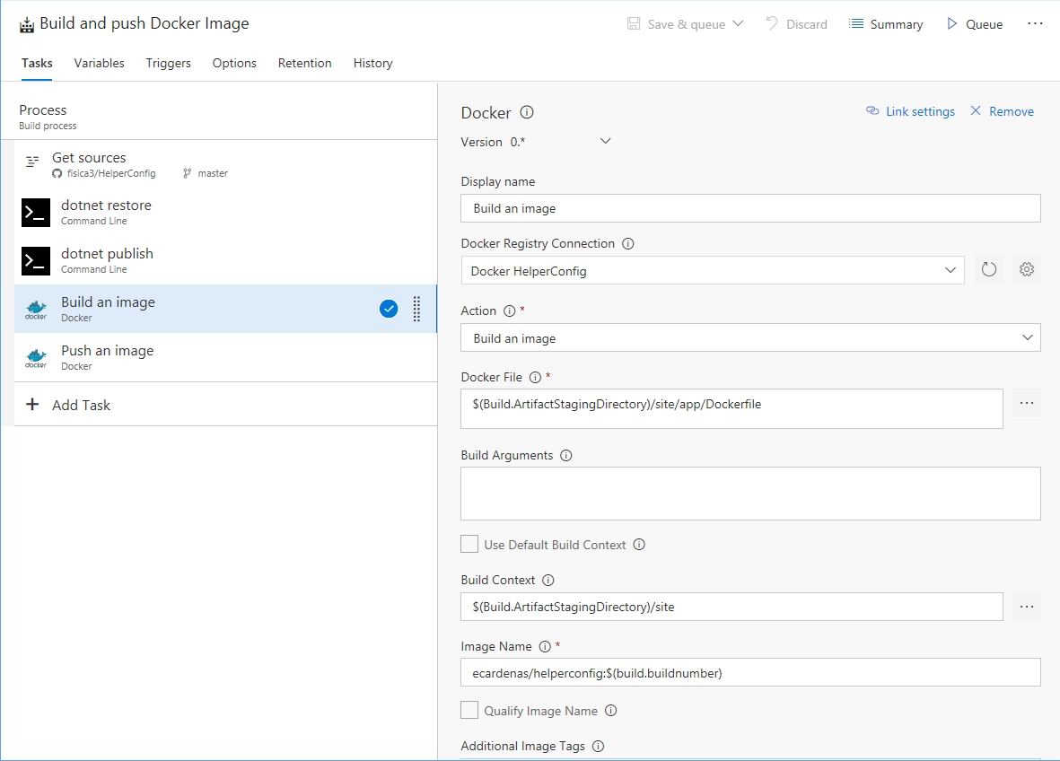1060x761 pixels.
Task: Click the Queue button label
Action: (984, 24)
